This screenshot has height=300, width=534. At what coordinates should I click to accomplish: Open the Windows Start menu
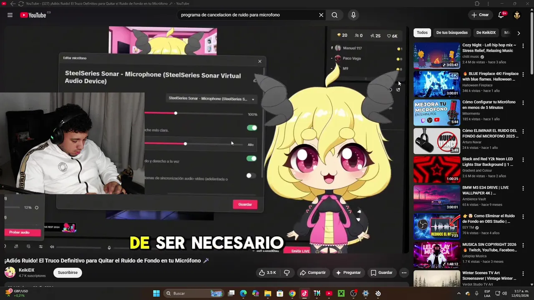pyautogui.click(x=156, y=293)
